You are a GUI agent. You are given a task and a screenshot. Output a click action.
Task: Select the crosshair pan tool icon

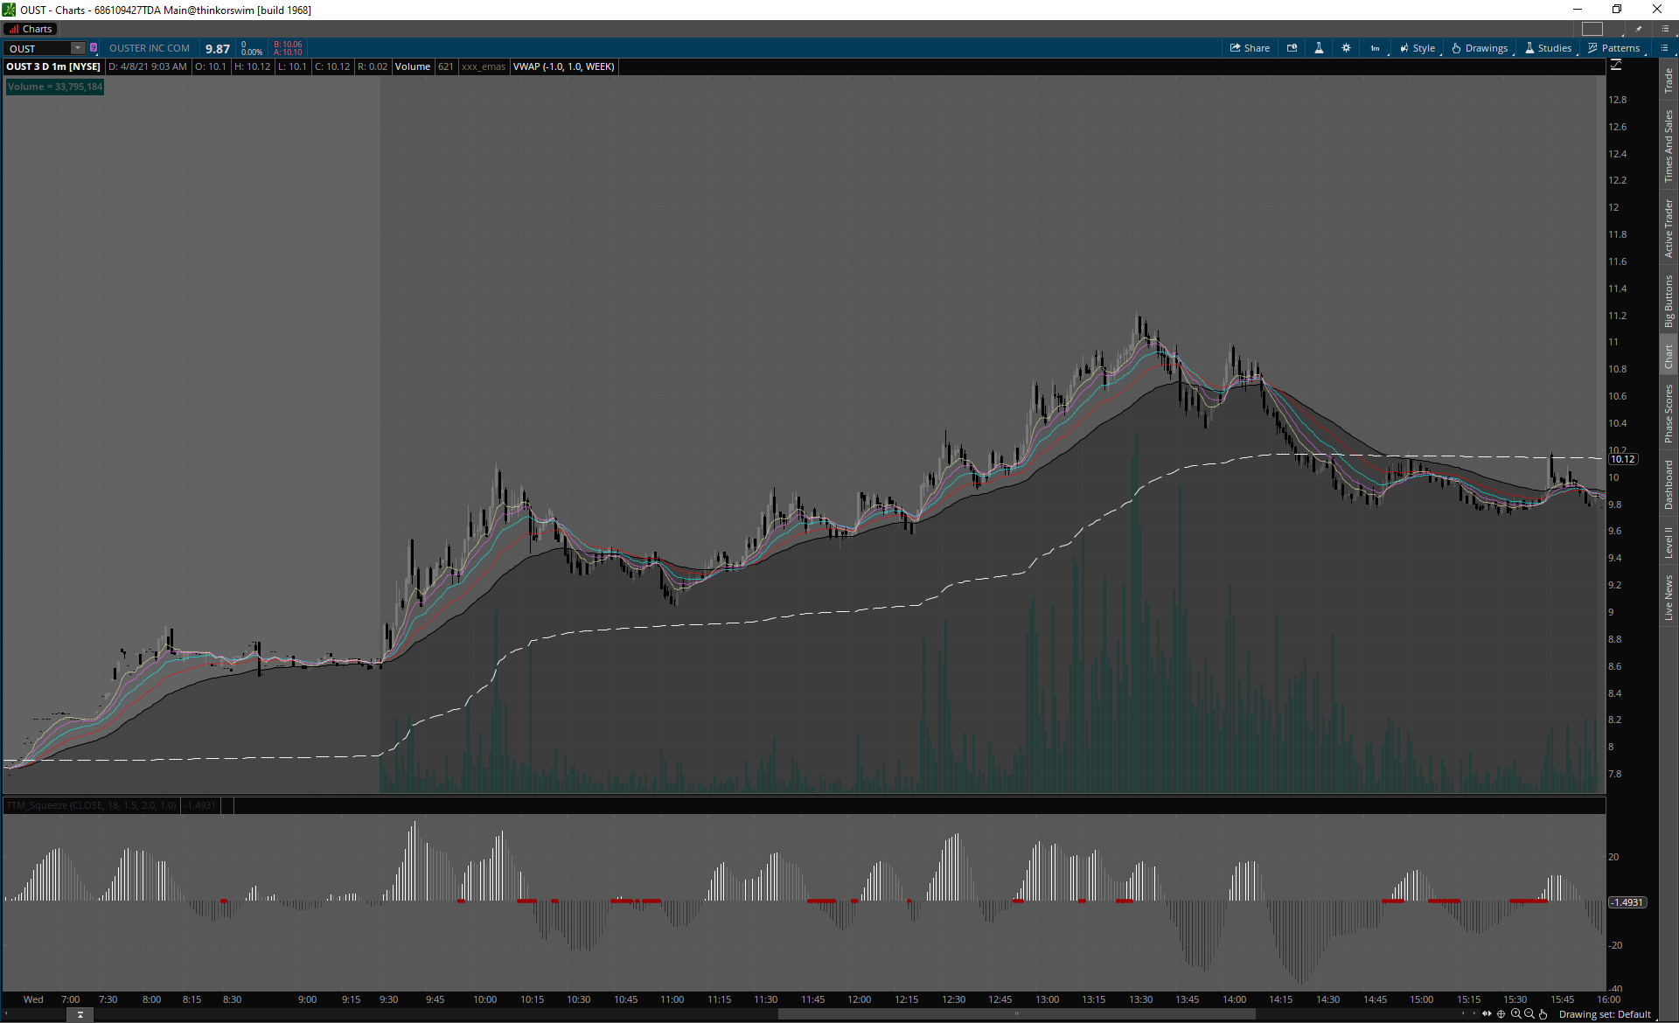pos(1501,1014)
